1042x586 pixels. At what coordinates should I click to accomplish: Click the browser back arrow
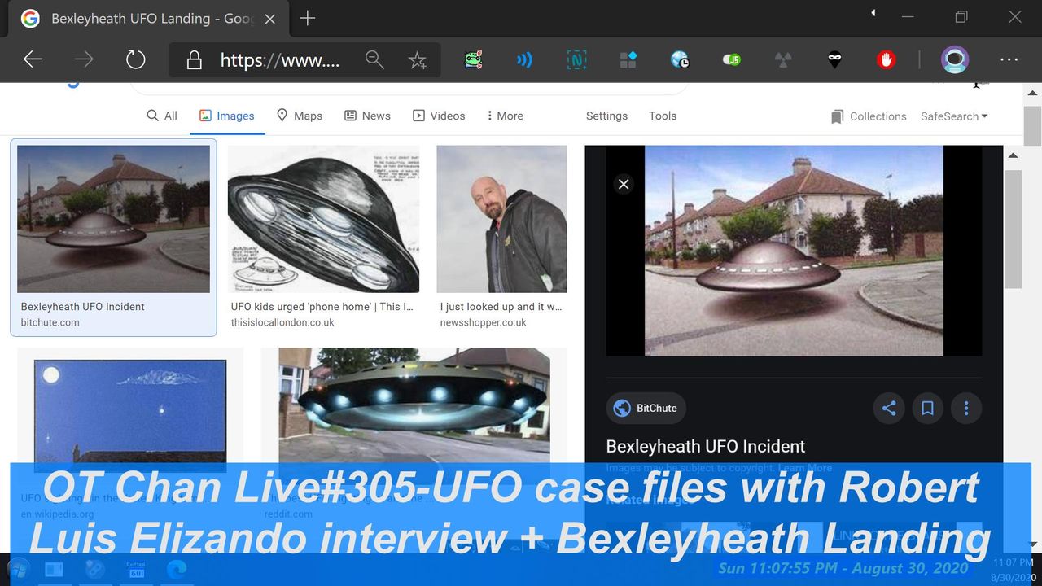click(33, 59)
